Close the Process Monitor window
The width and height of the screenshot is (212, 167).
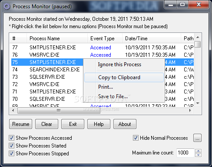pyautogui.click(x=199, y=5)
